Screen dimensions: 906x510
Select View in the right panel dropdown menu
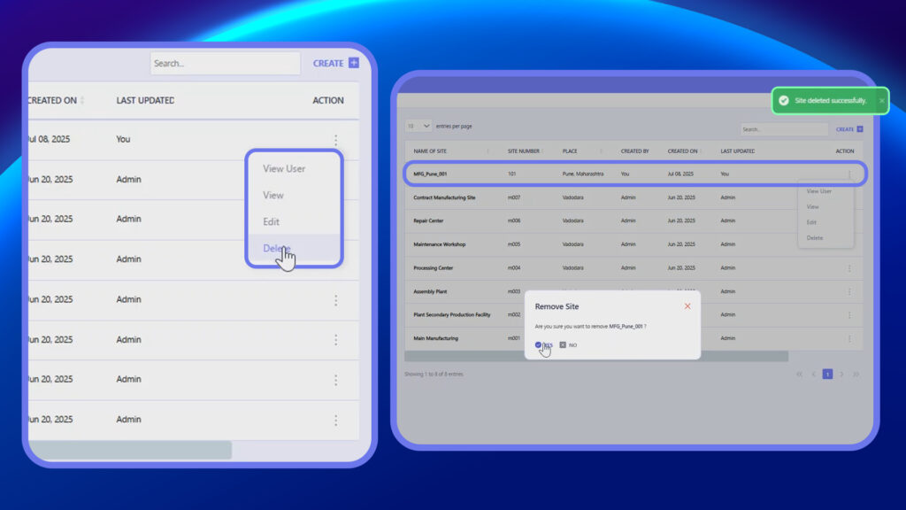pyautogui.click(x=812, y=207)
